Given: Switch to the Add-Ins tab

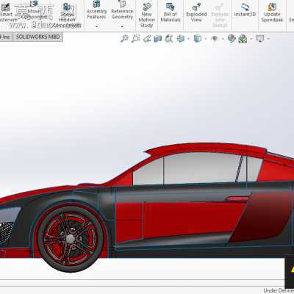Looking at the screenshot, I should pyautogui.click(x=5, y=37).
